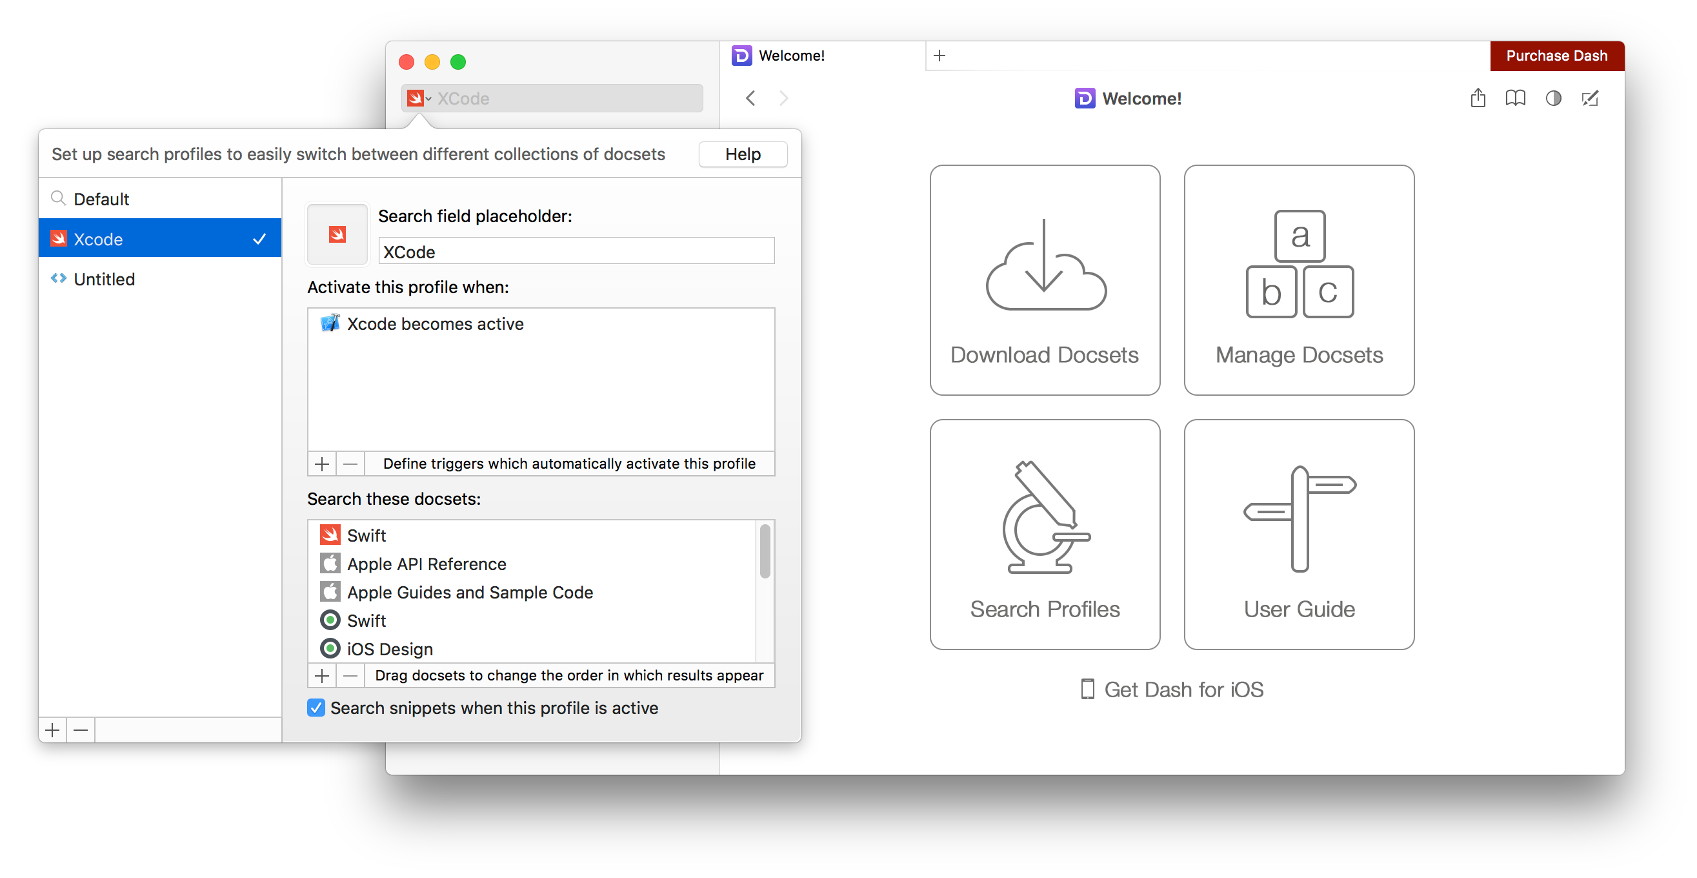Uncheck Search snippets when this profile is active
1697x878 pixels.
315,708
